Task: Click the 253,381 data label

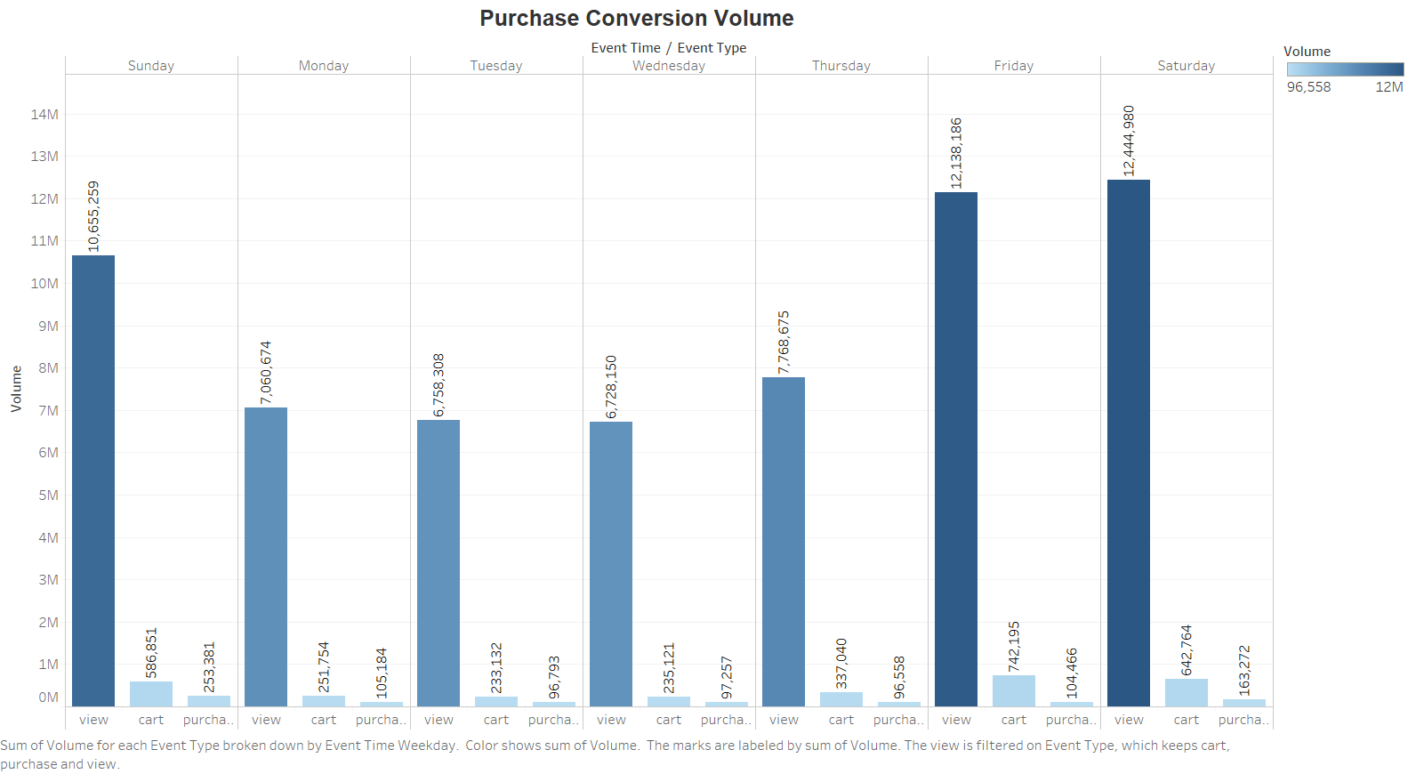Action: click(209, 667)
